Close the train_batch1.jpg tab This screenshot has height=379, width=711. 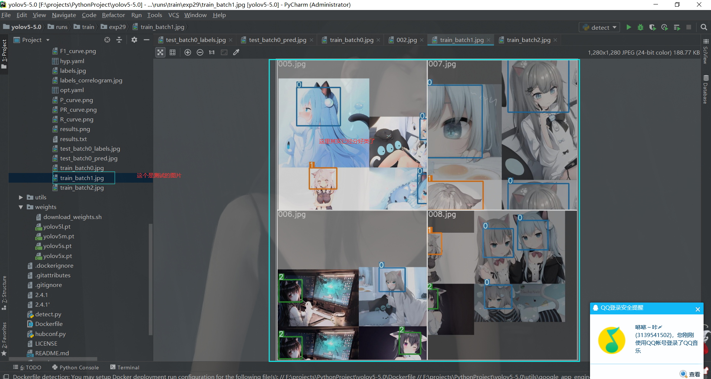point(489,40)
